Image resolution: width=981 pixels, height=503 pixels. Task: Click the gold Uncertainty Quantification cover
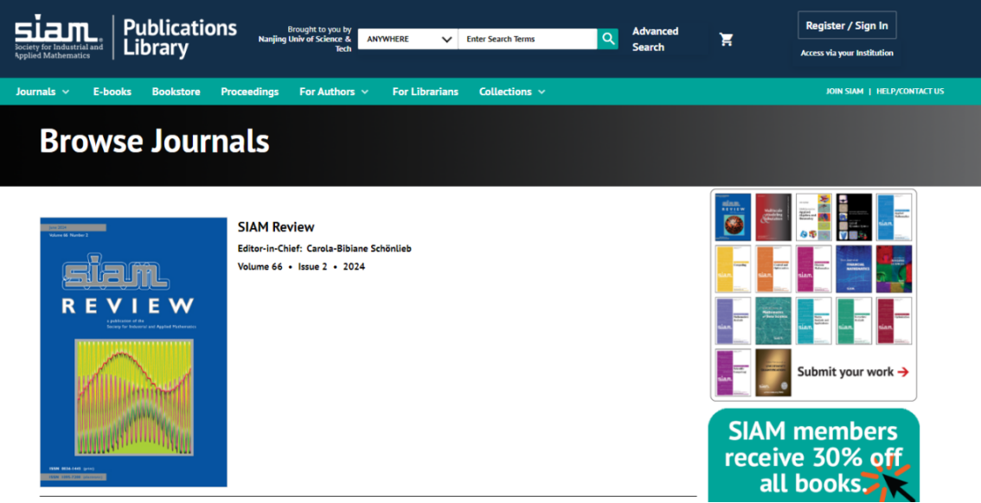773,372
